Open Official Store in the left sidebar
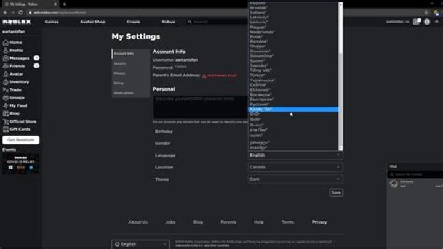The height and width of the screenshot is (249, 443). tap(20, 121)
